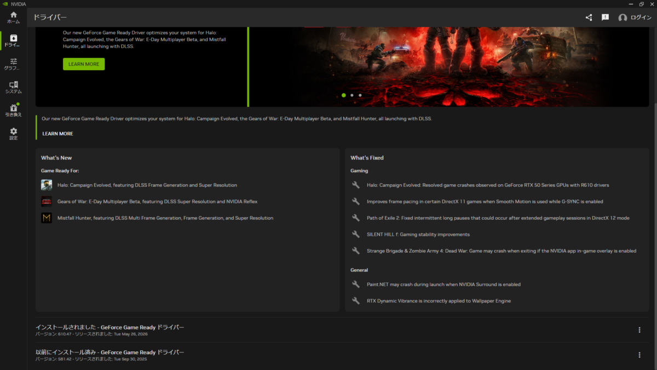Click wrench icon beside RTX Dynamic Vibrance
Viewport: 657px width, 370px height.
[356, 301]
